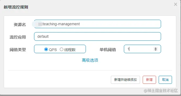Focus the 流控应用 field showing default
Image resolution: width=181 pixels, height=96 pixels.
tap(98, 36)
